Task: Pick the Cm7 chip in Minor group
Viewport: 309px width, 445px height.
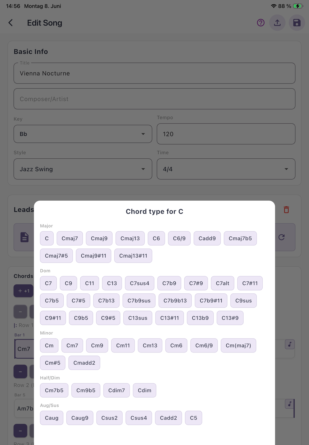Action: pos(72,345)
